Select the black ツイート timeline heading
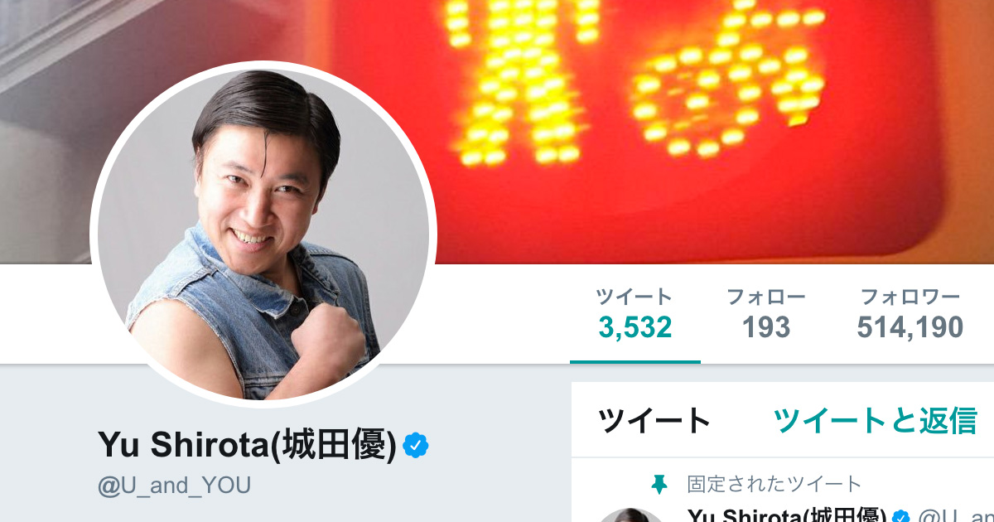 (x=654, y=421)
